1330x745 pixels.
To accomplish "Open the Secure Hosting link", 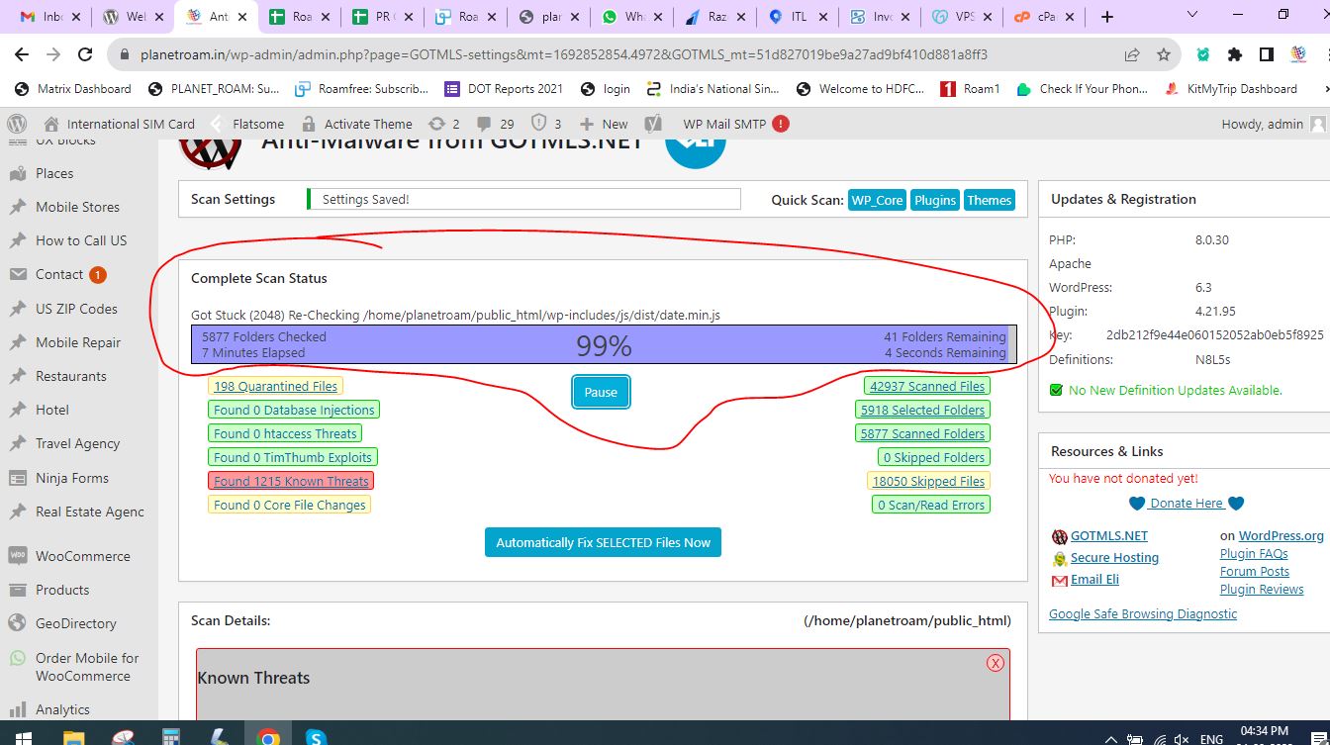I will (1114, 557).
